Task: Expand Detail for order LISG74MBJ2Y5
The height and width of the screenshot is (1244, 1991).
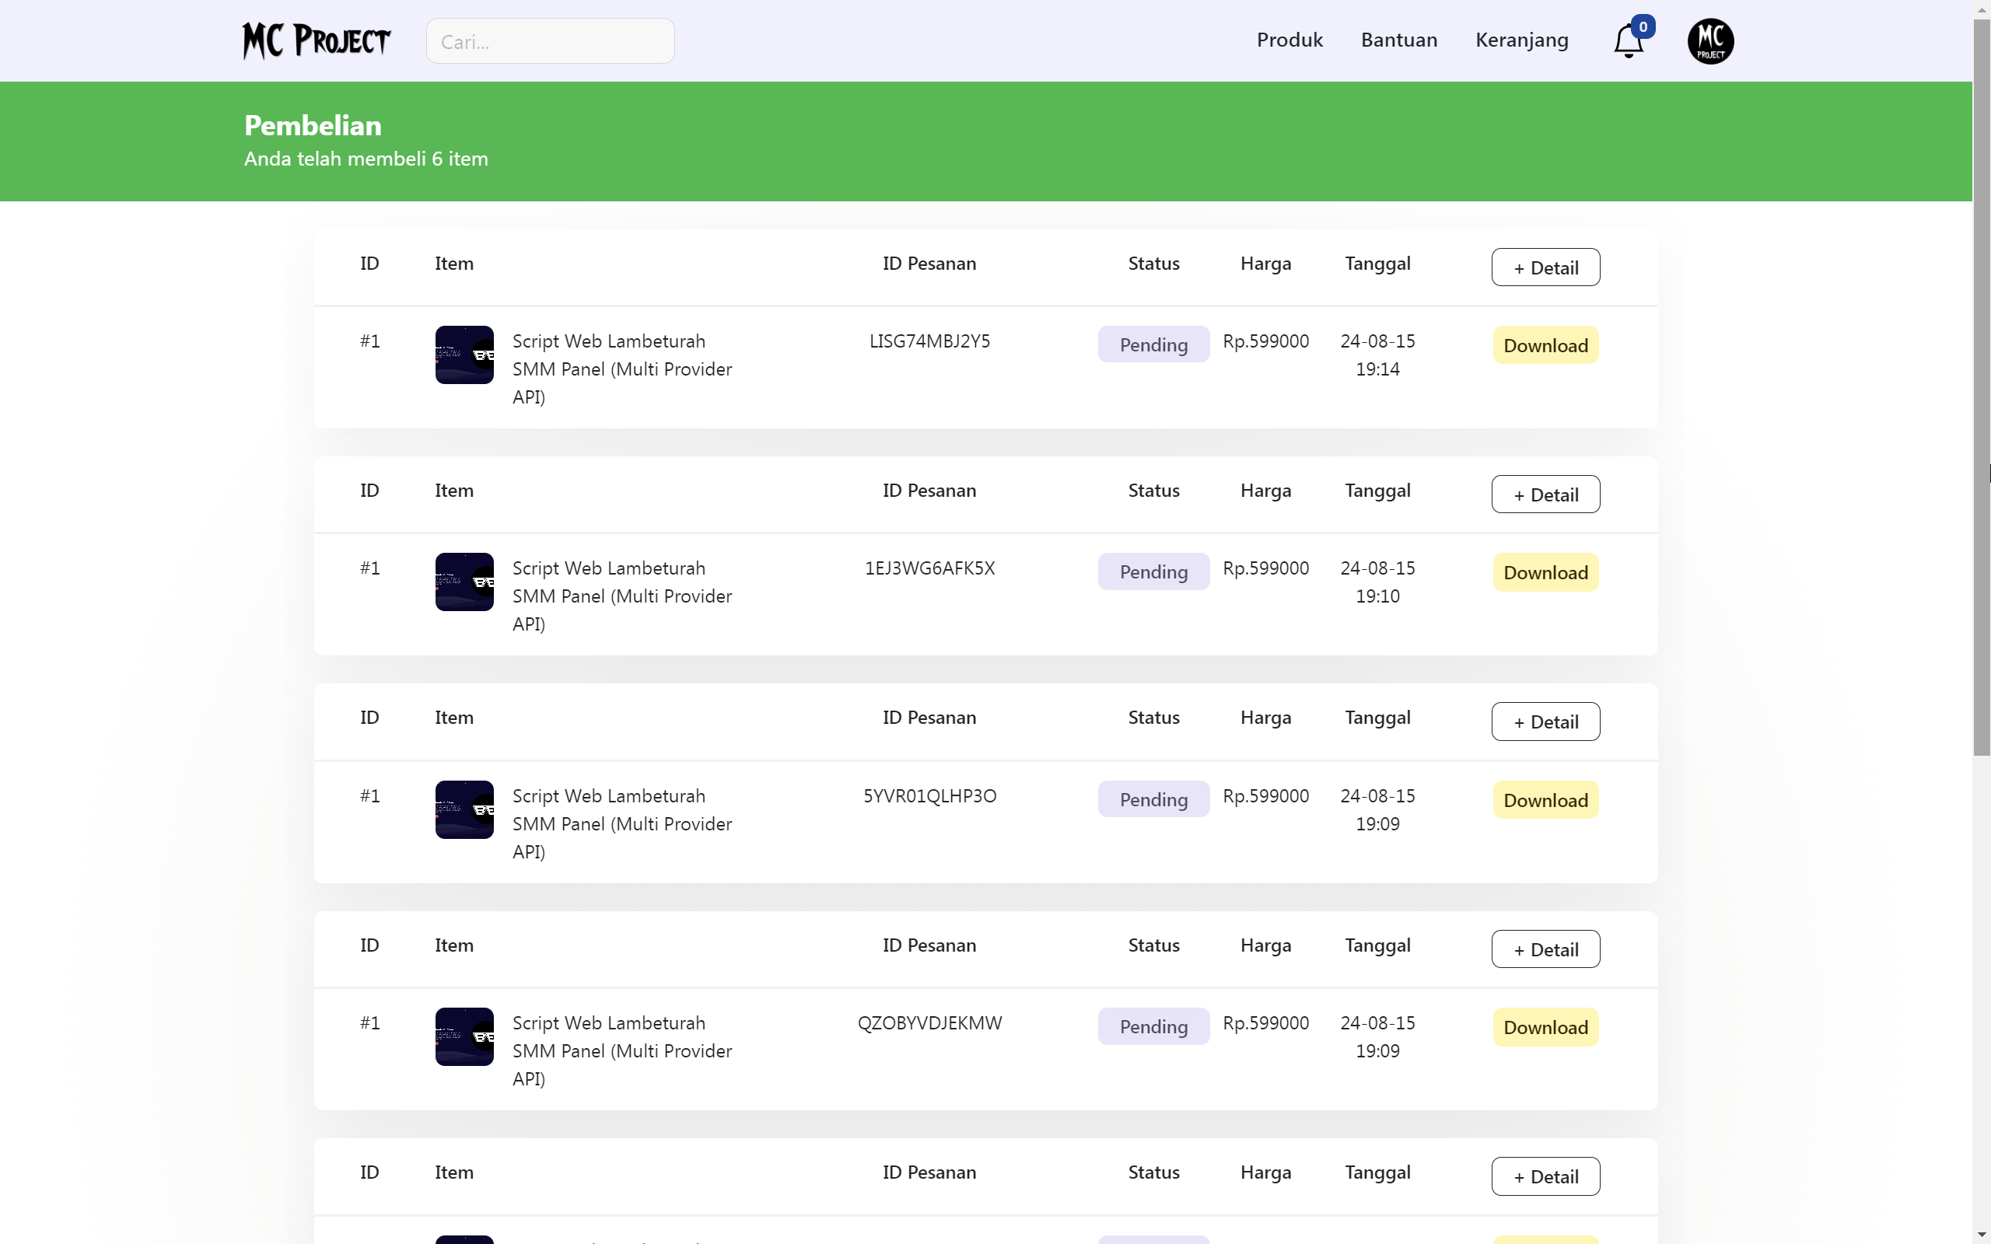Action: (x=1545, y=267)
